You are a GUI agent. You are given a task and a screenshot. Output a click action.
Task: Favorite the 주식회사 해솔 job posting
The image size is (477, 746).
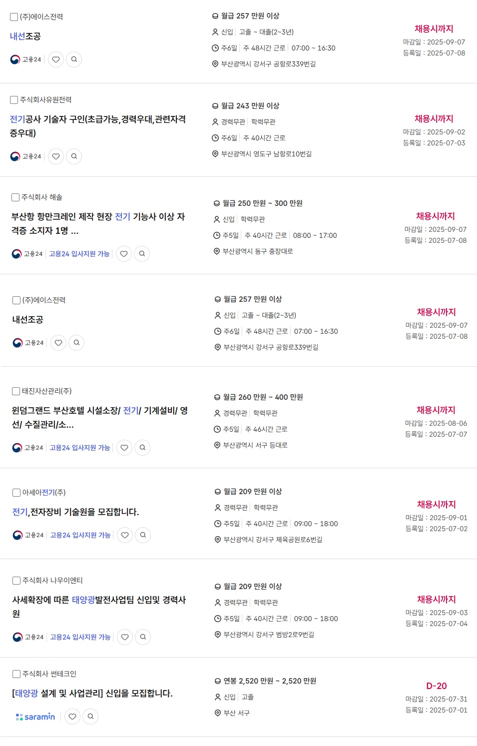click(x=124, y=254)
